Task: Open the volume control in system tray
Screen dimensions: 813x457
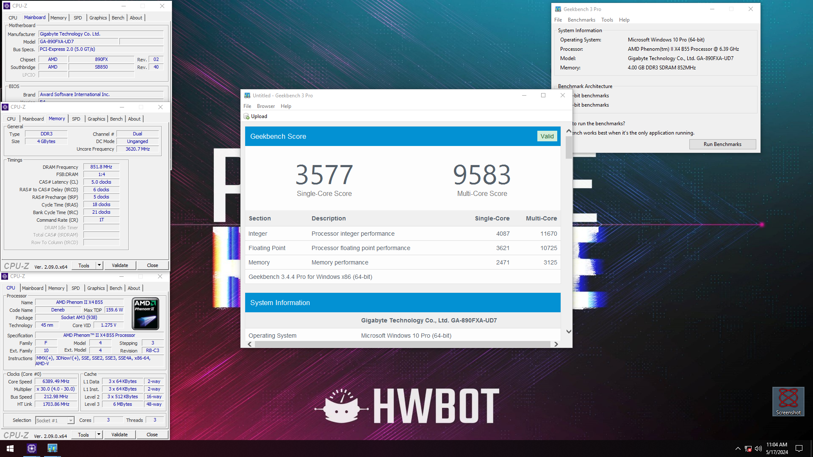Action: tap(758, 449)
